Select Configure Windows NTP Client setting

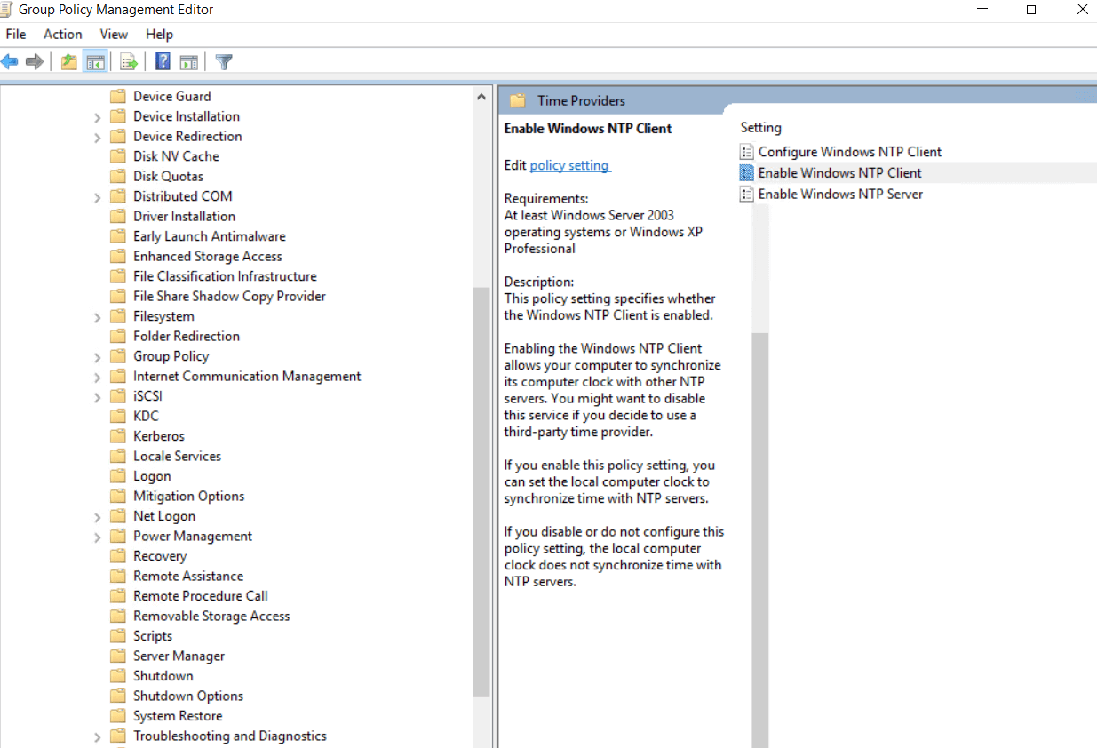(850, 152)
